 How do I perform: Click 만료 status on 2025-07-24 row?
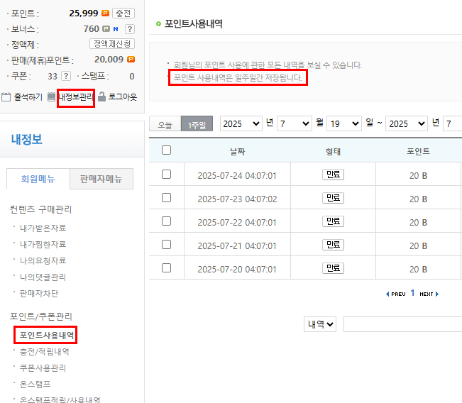click(334, 175)
